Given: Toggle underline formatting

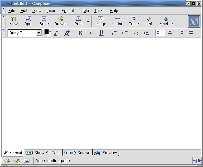Looking at the screenshot, I should point(101,33).
